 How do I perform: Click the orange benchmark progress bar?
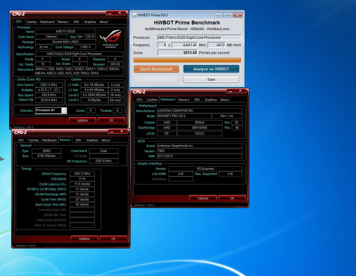(187, 60)
